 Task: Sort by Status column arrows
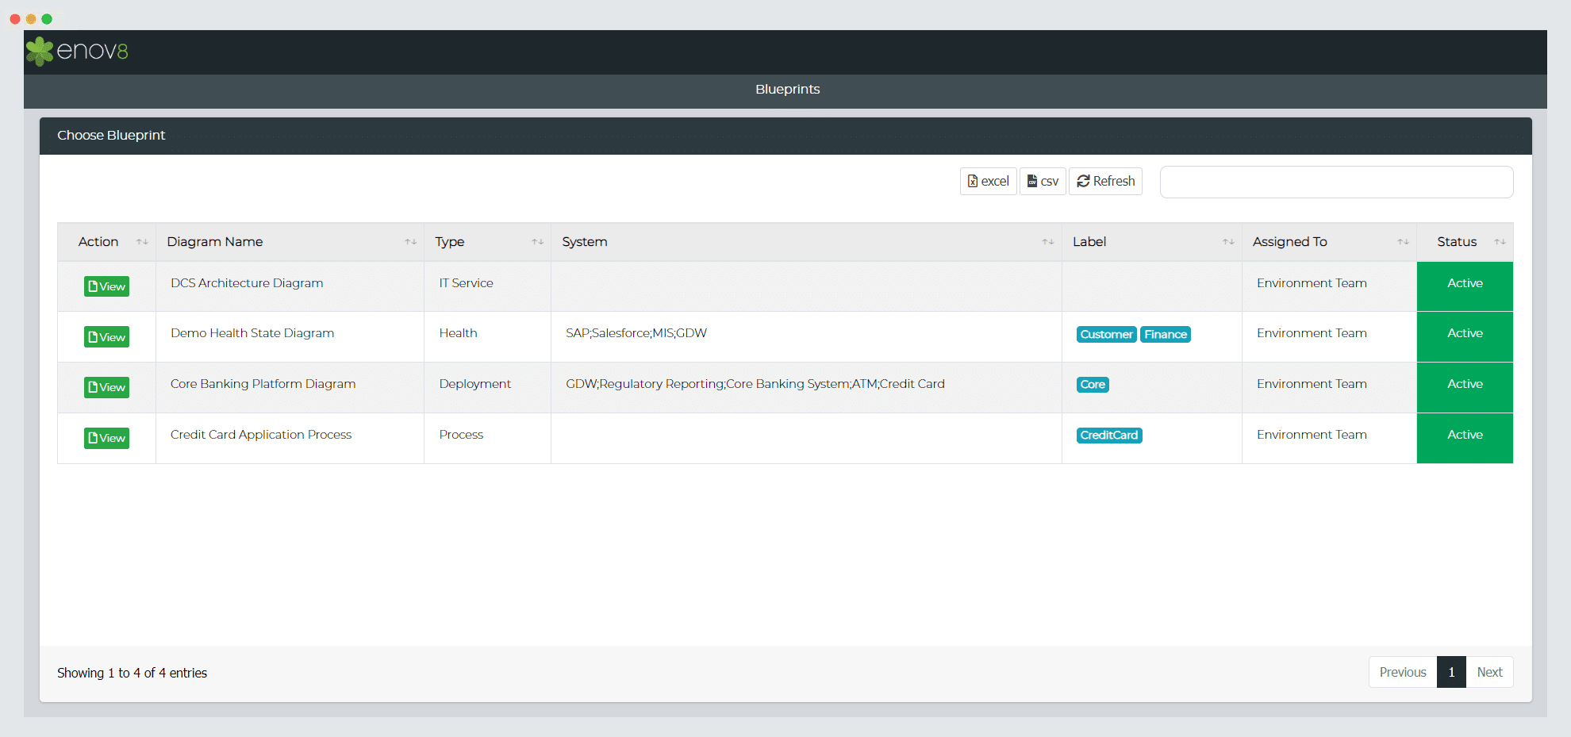point(1499,242)
